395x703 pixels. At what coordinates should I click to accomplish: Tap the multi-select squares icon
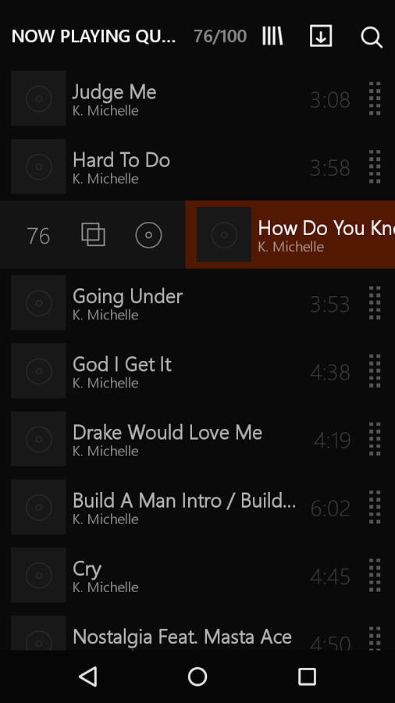93,235
